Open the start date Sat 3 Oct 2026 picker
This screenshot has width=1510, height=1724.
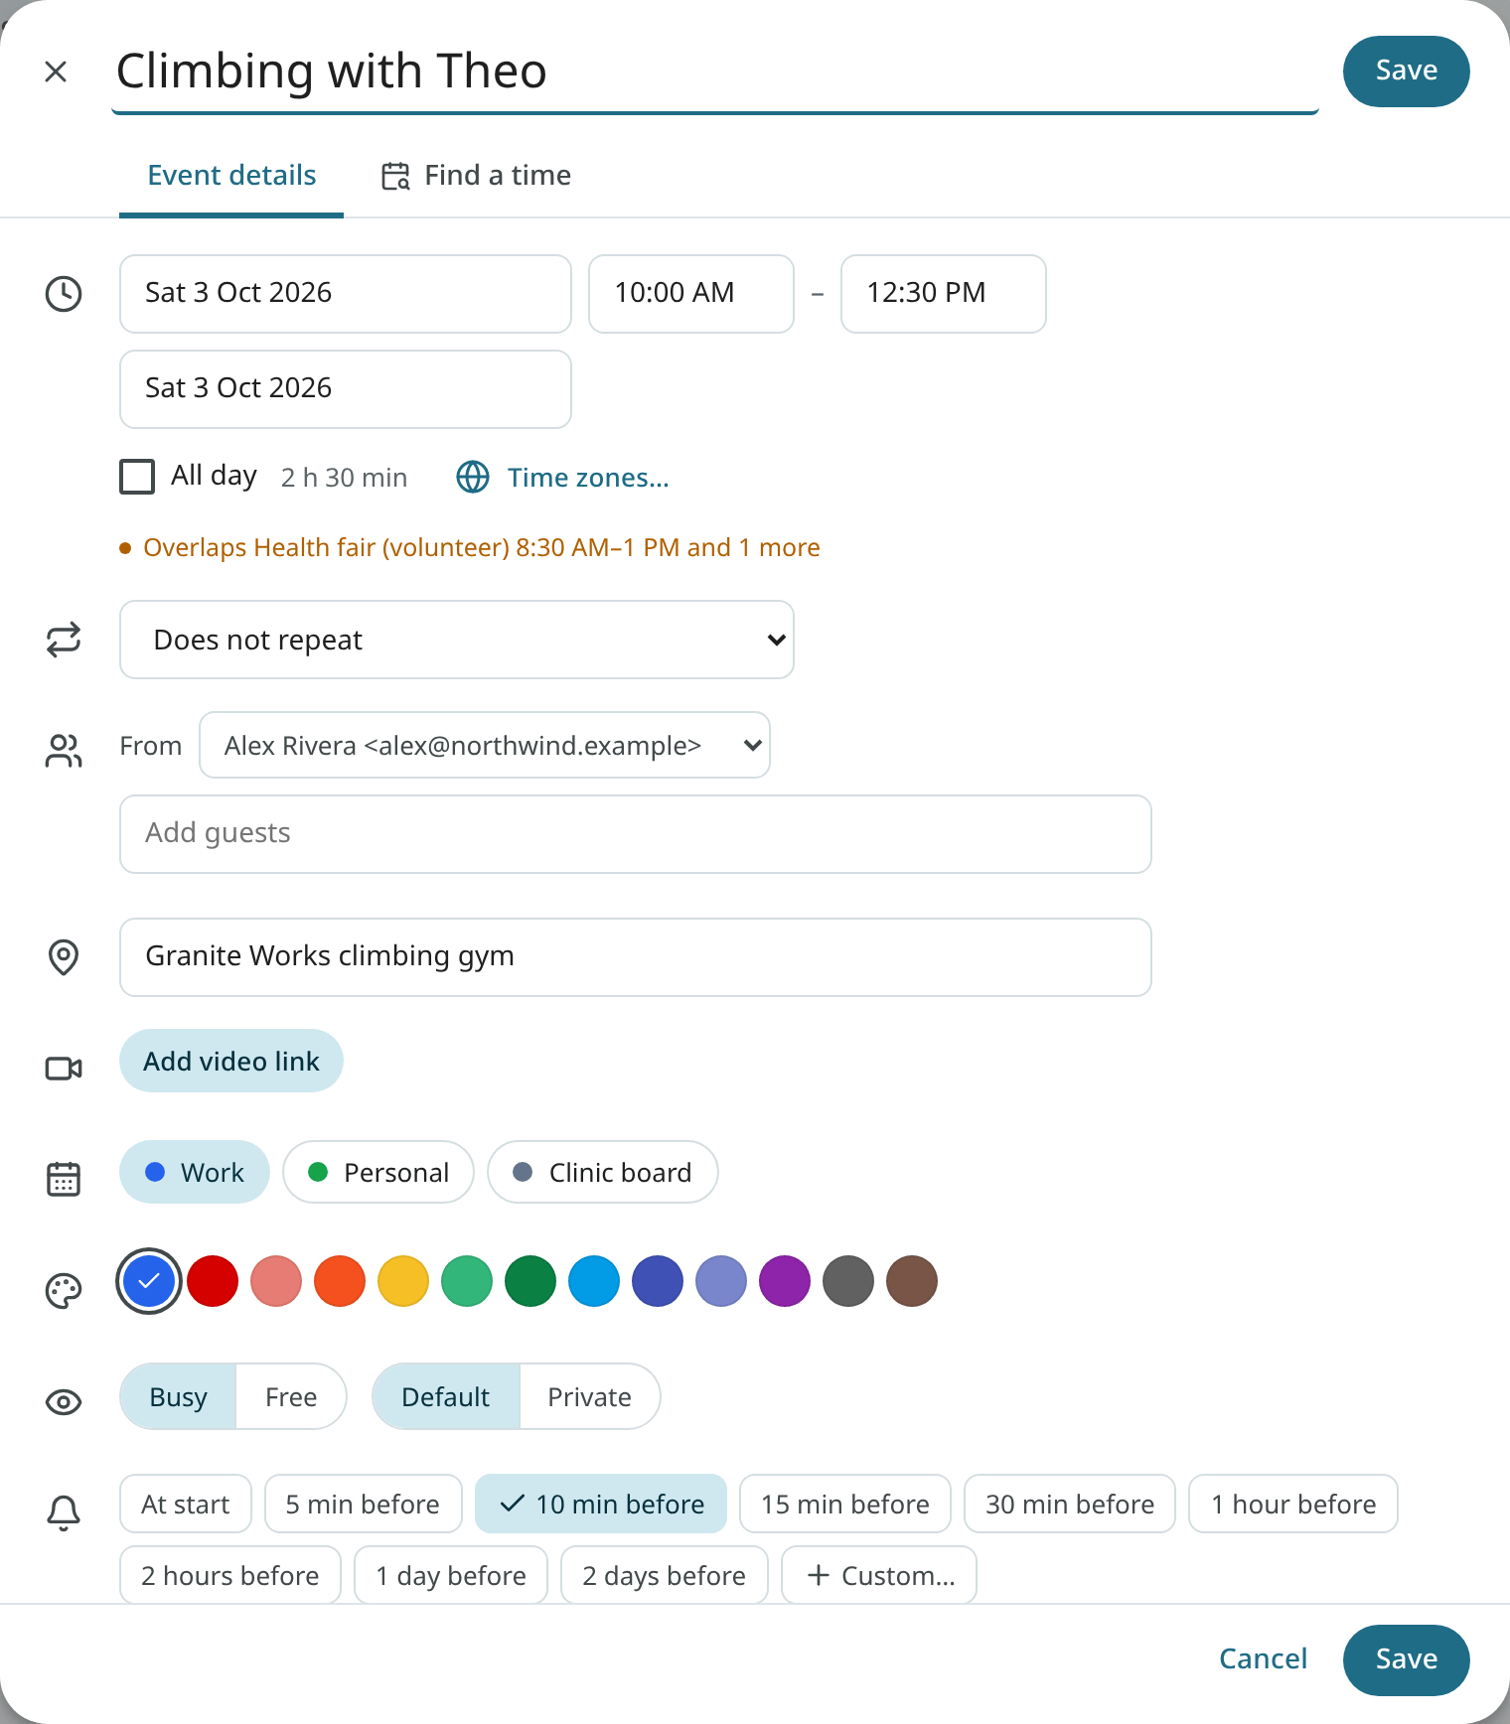pyautogui.click(x=346, y=294)
